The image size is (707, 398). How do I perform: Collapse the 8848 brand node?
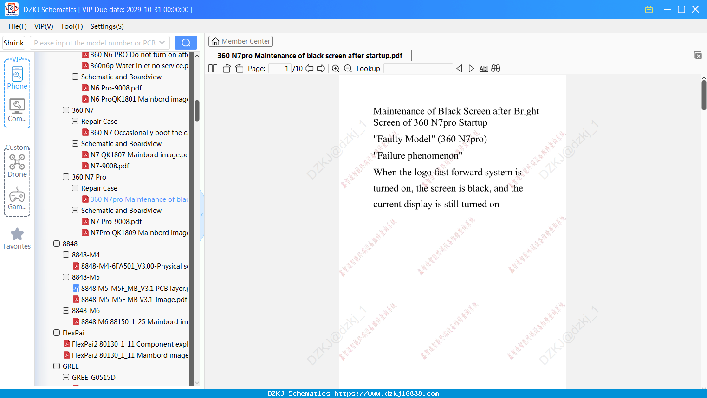click(57, 244)
